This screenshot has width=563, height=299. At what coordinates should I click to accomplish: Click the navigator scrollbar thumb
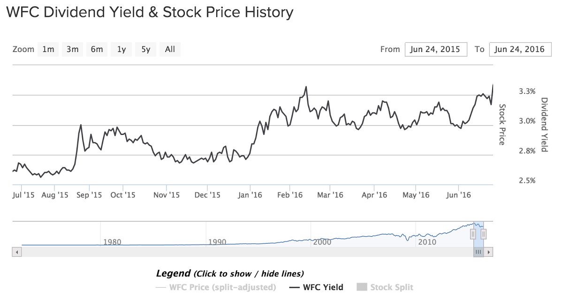[x=479, y=252]
